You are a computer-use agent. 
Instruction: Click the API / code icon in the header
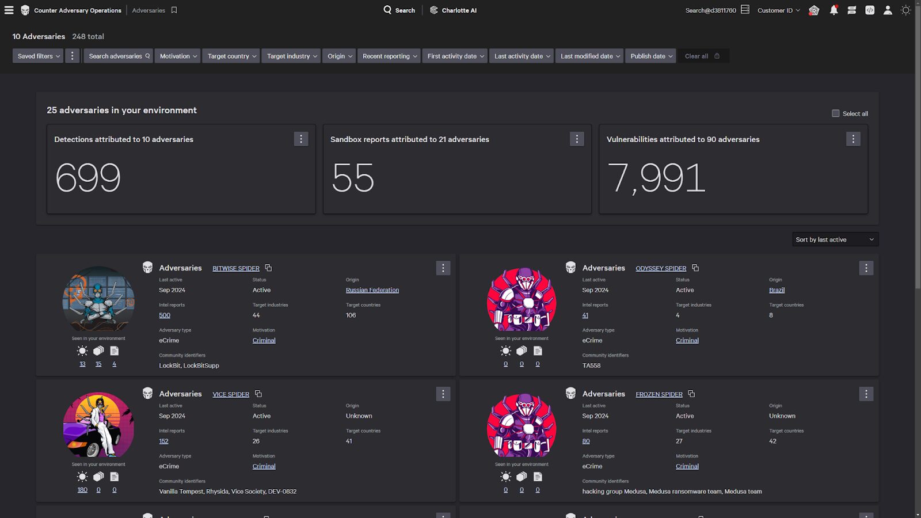click(x=869, y=10)
